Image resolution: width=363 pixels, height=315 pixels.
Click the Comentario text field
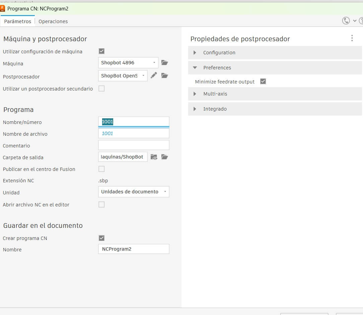pos(134,145)
